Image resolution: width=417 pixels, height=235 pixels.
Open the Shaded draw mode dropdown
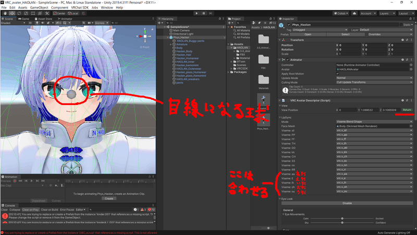[x=13, y=23]
